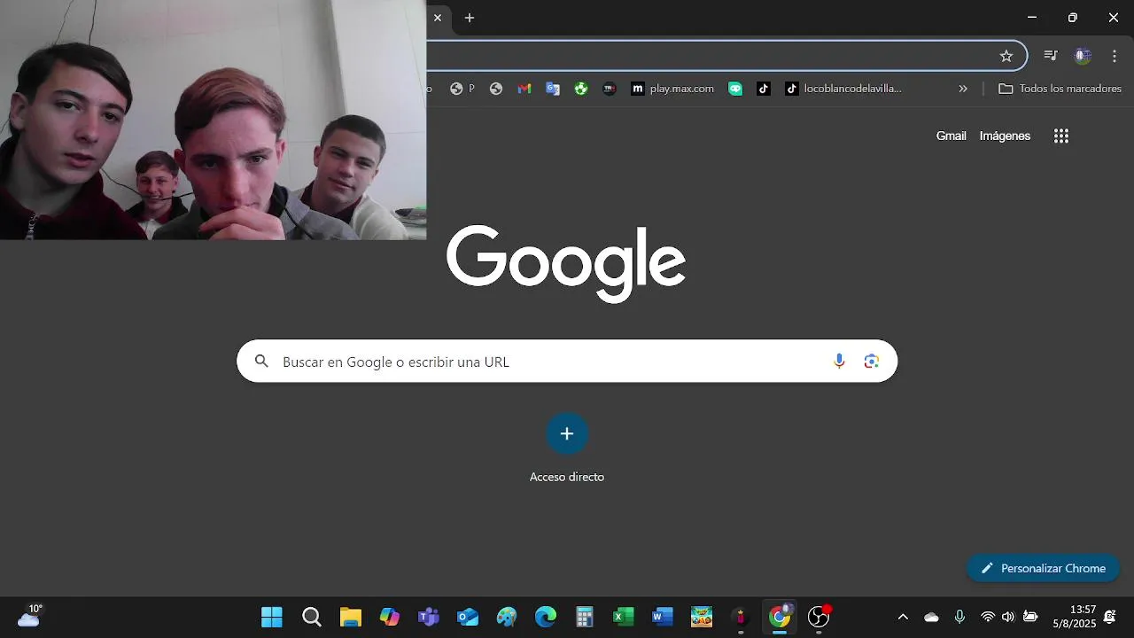Expand the hidden bookmarks chevron

click(963, 89)
